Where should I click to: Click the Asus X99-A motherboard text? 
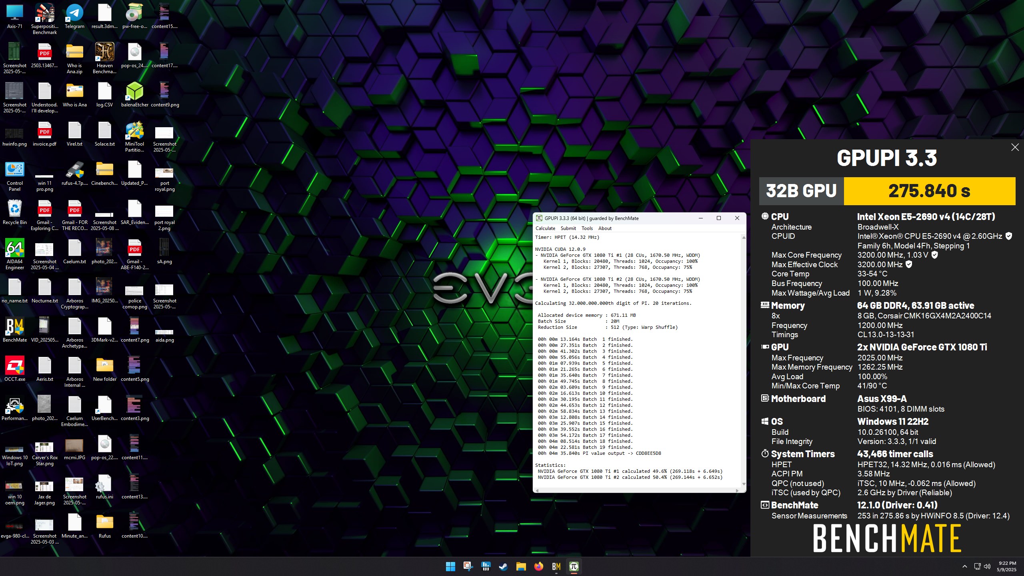click(882, 399)
